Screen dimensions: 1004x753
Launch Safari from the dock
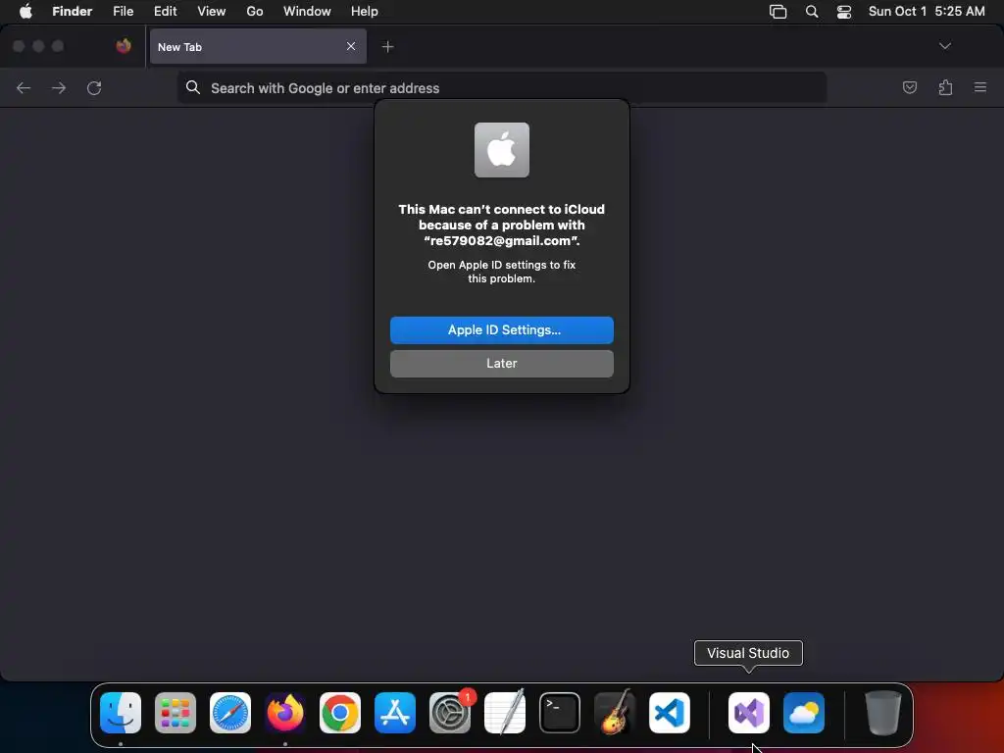[230, 713]
